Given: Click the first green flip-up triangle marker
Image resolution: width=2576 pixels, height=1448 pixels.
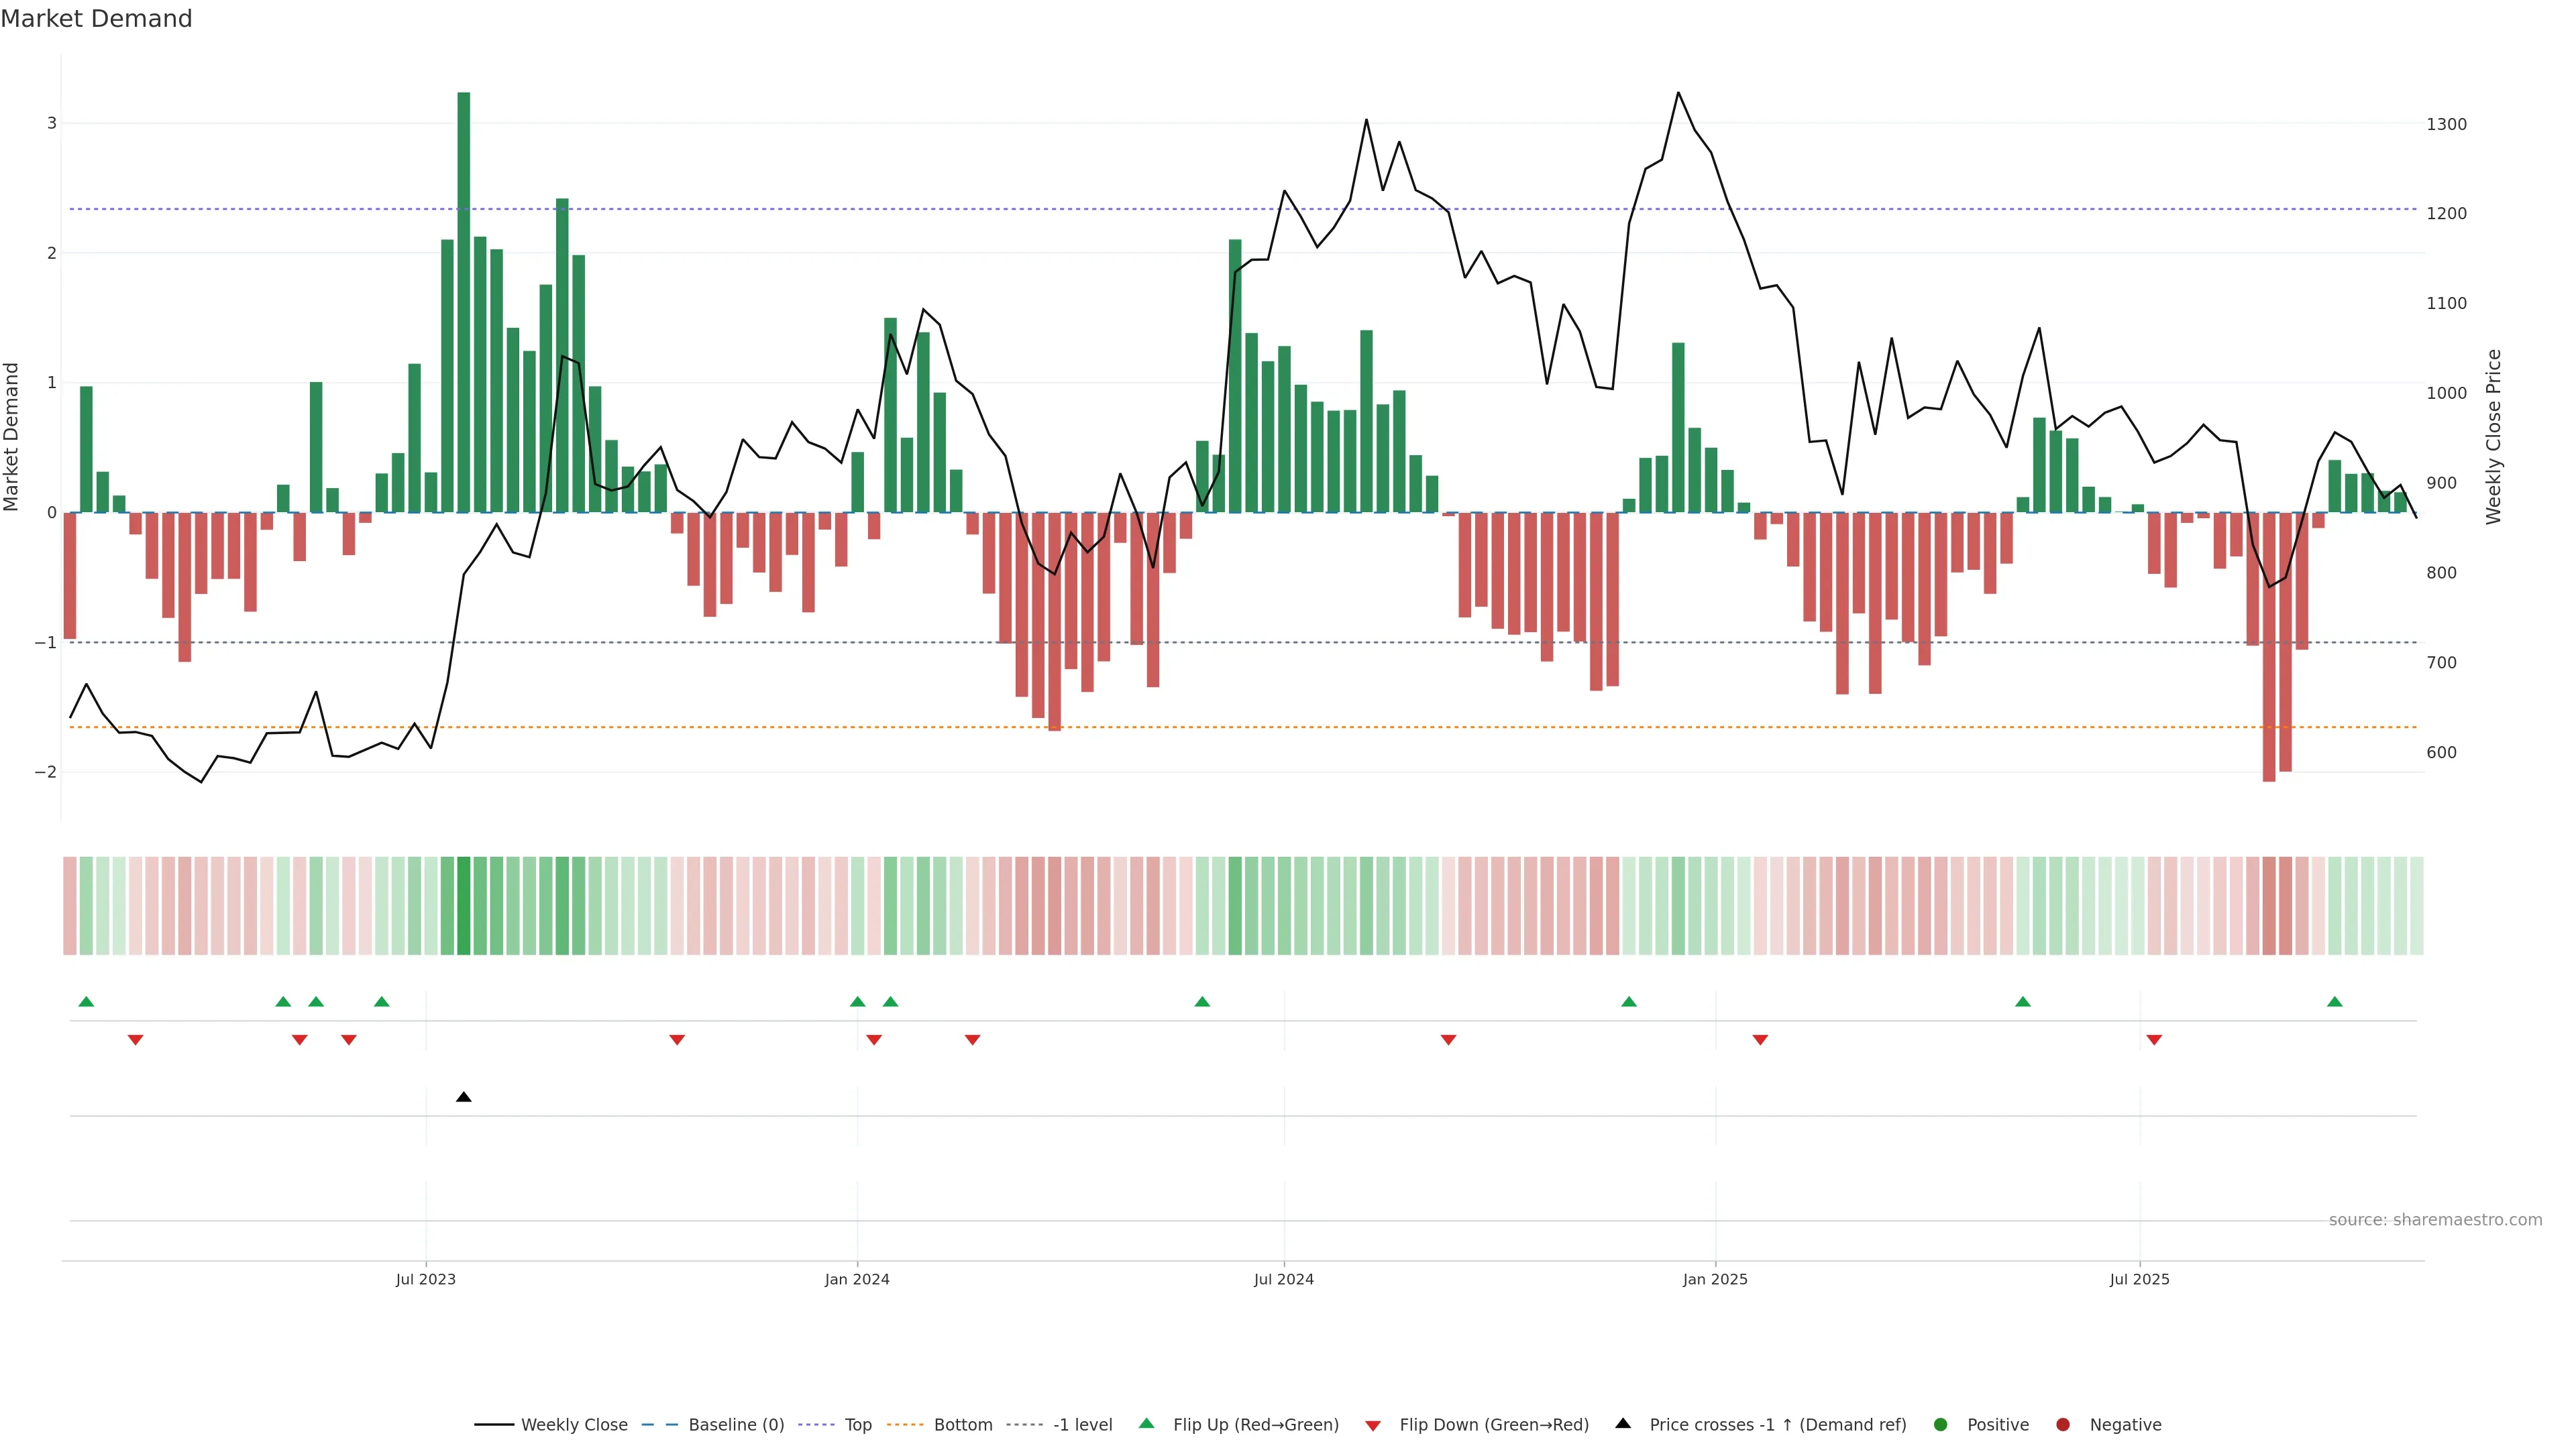Looking at the screenshot, I should pyautogui.click(x=86, y=1002).
